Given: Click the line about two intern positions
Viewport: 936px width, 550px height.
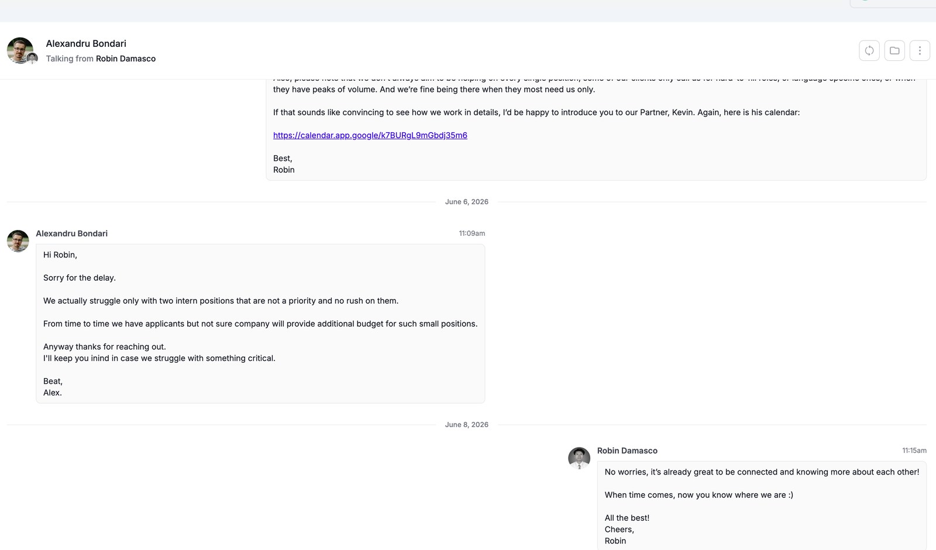Looking at the screenshot, I should (221, 301).
